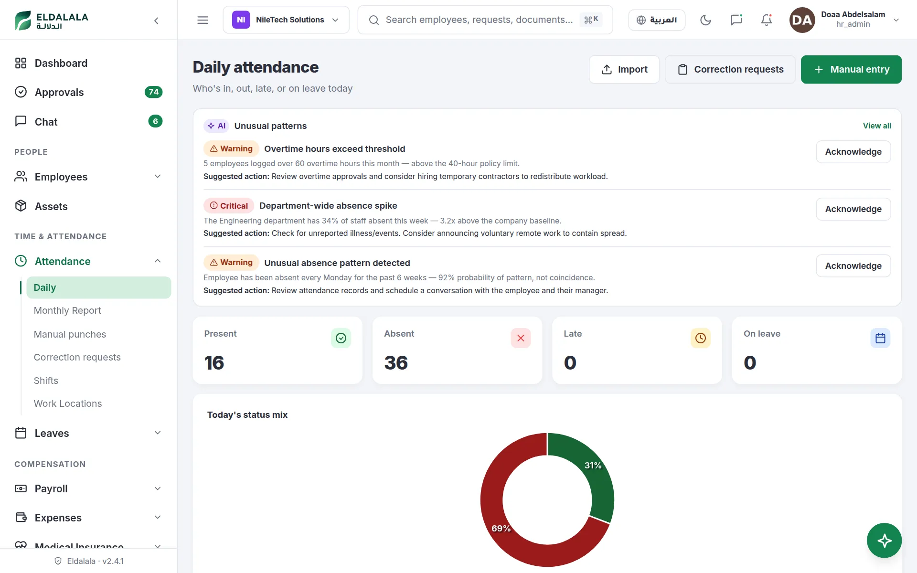917x573 pixels.
Task: Click the Late clock icon
Action: point(701,338)
